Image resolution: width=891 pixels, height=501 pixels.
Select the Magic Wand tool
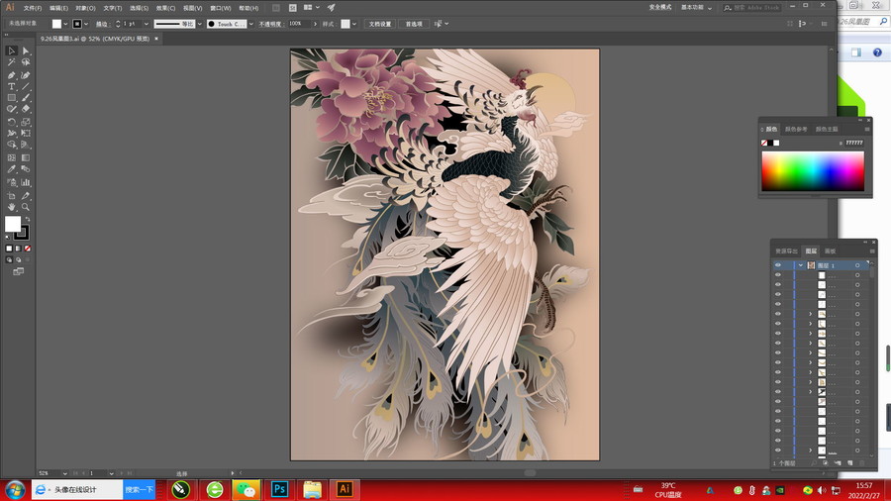(11, 62)
